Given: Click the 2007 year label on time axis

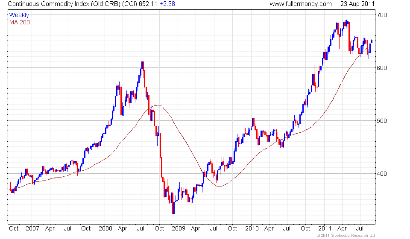Looking at the screenshot, I should [x=32, y=229].
